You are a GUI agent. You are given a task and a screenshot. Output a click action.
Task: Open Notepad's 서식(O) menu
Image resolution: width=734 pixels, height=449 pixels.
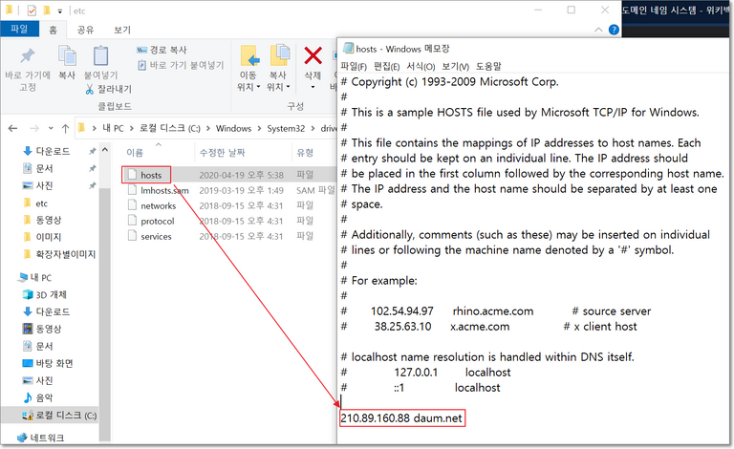(x=421, y=66)
